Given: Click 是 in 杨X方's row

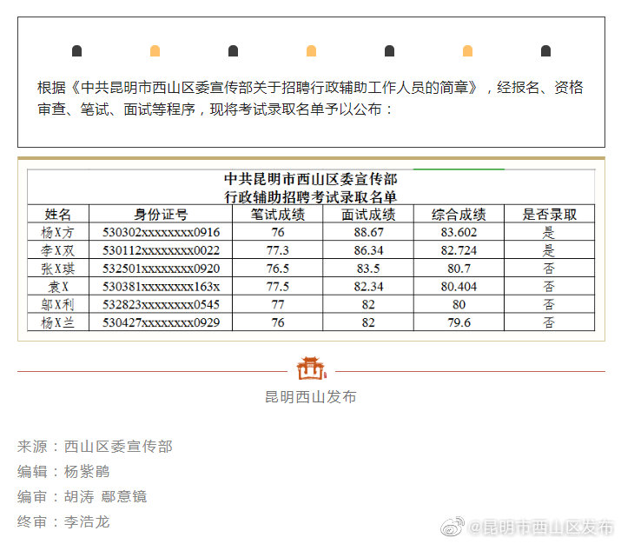Looking at the screenshot, I should pyautogui.click(x=549, y=232).
